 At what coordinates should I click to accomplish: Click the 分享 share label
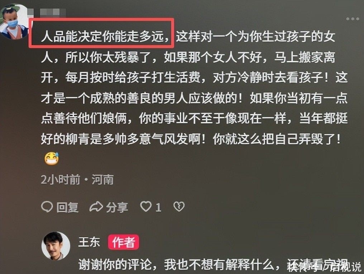coord(117,207)
